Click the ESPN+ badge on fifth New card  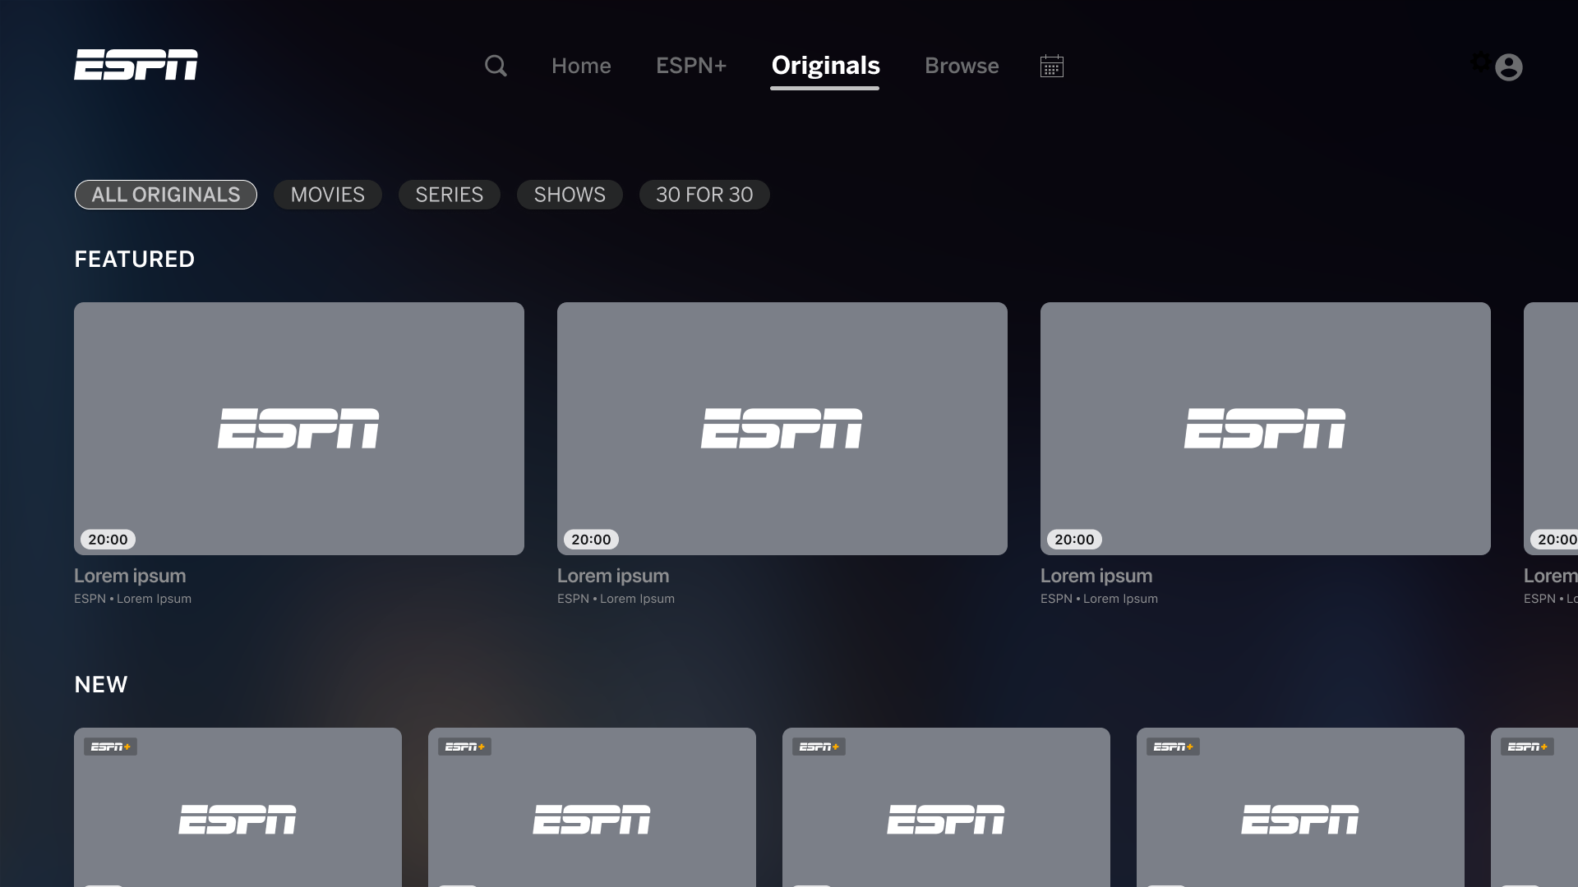pos(1527,747)
